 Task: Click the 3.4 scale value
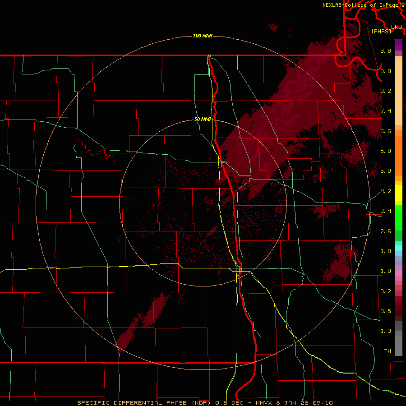coord(386,211)
